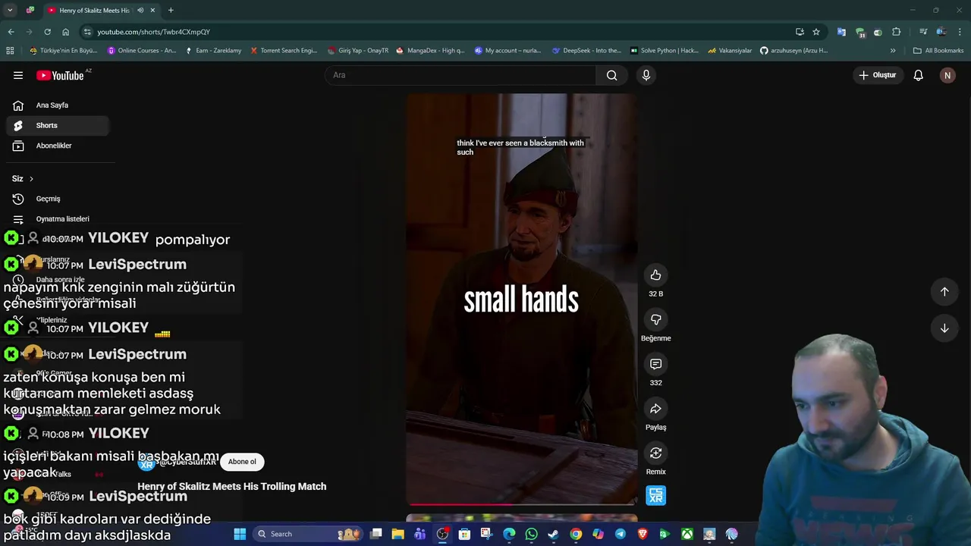This screenshot has width=971, height=546.
Task: Open the bookmarks bar apps grid icon
Action: [x=10, y=51]
